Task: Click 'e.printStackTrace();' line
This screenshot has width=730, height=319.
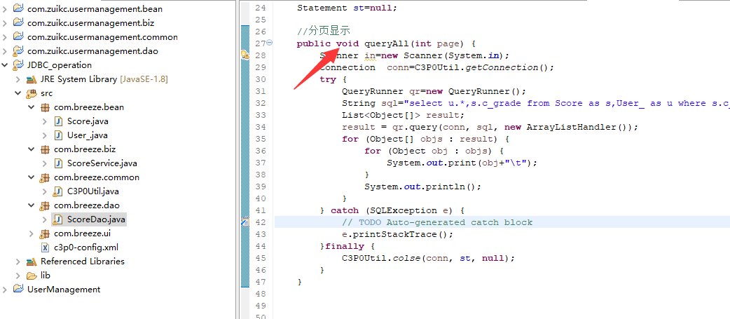Action: (x=397, y=234)
